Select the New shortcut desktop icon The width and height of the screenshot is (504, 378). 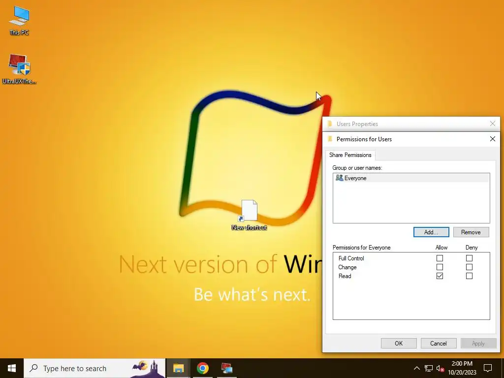pyautogui.click(x=249, y=215)
